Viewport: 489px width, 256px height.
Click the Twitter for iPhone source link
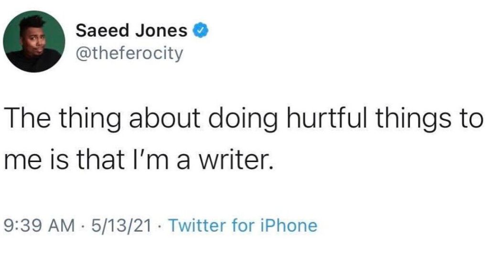tap(243, 225)
